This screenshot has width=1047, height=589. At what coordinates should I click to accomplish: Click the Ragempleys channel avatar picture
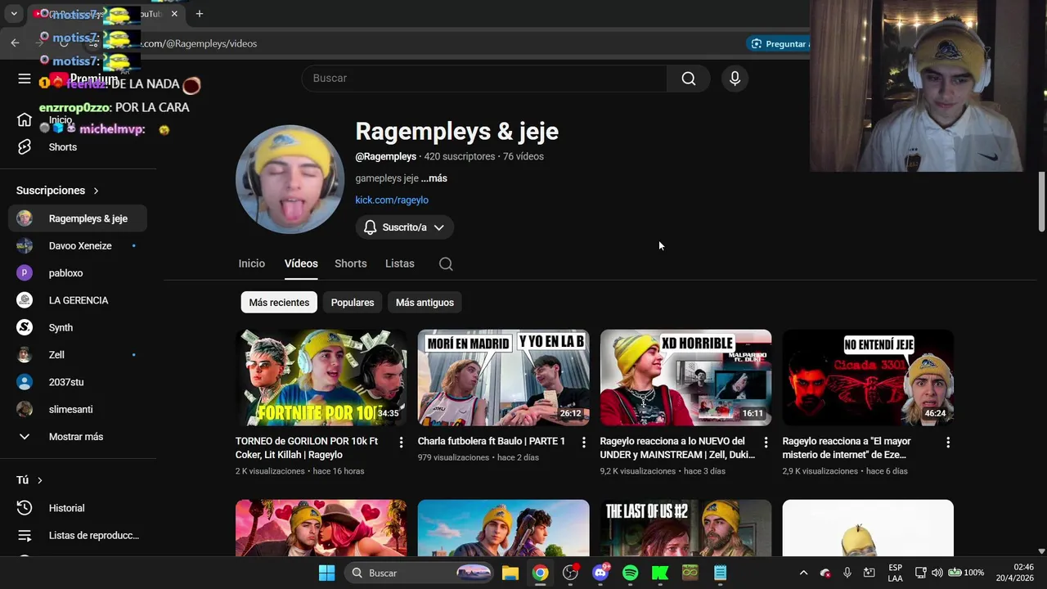[290, 179]
